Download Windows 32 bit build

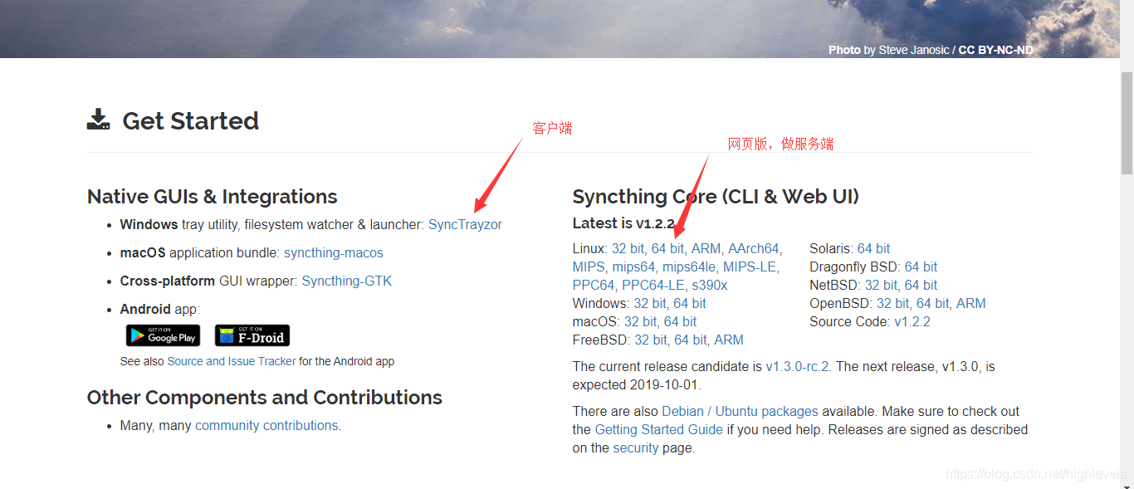(x=649, y=303)
